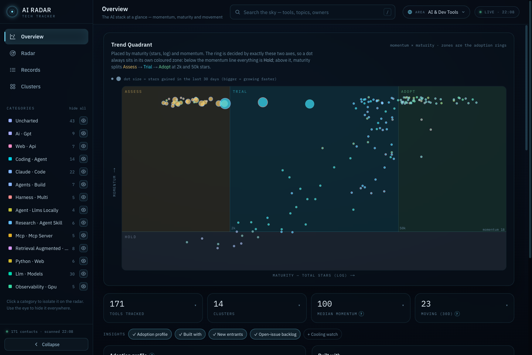Hide the Ai · Gpt category

coord(83,133)
